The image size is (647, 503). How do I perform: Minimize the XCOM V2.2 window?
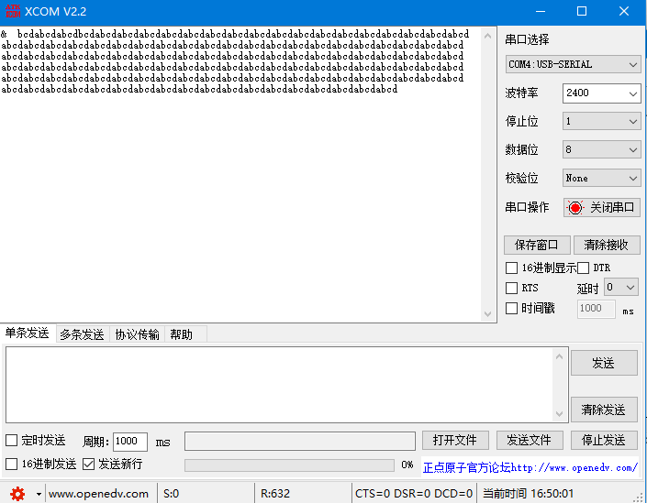click(541, 11)
